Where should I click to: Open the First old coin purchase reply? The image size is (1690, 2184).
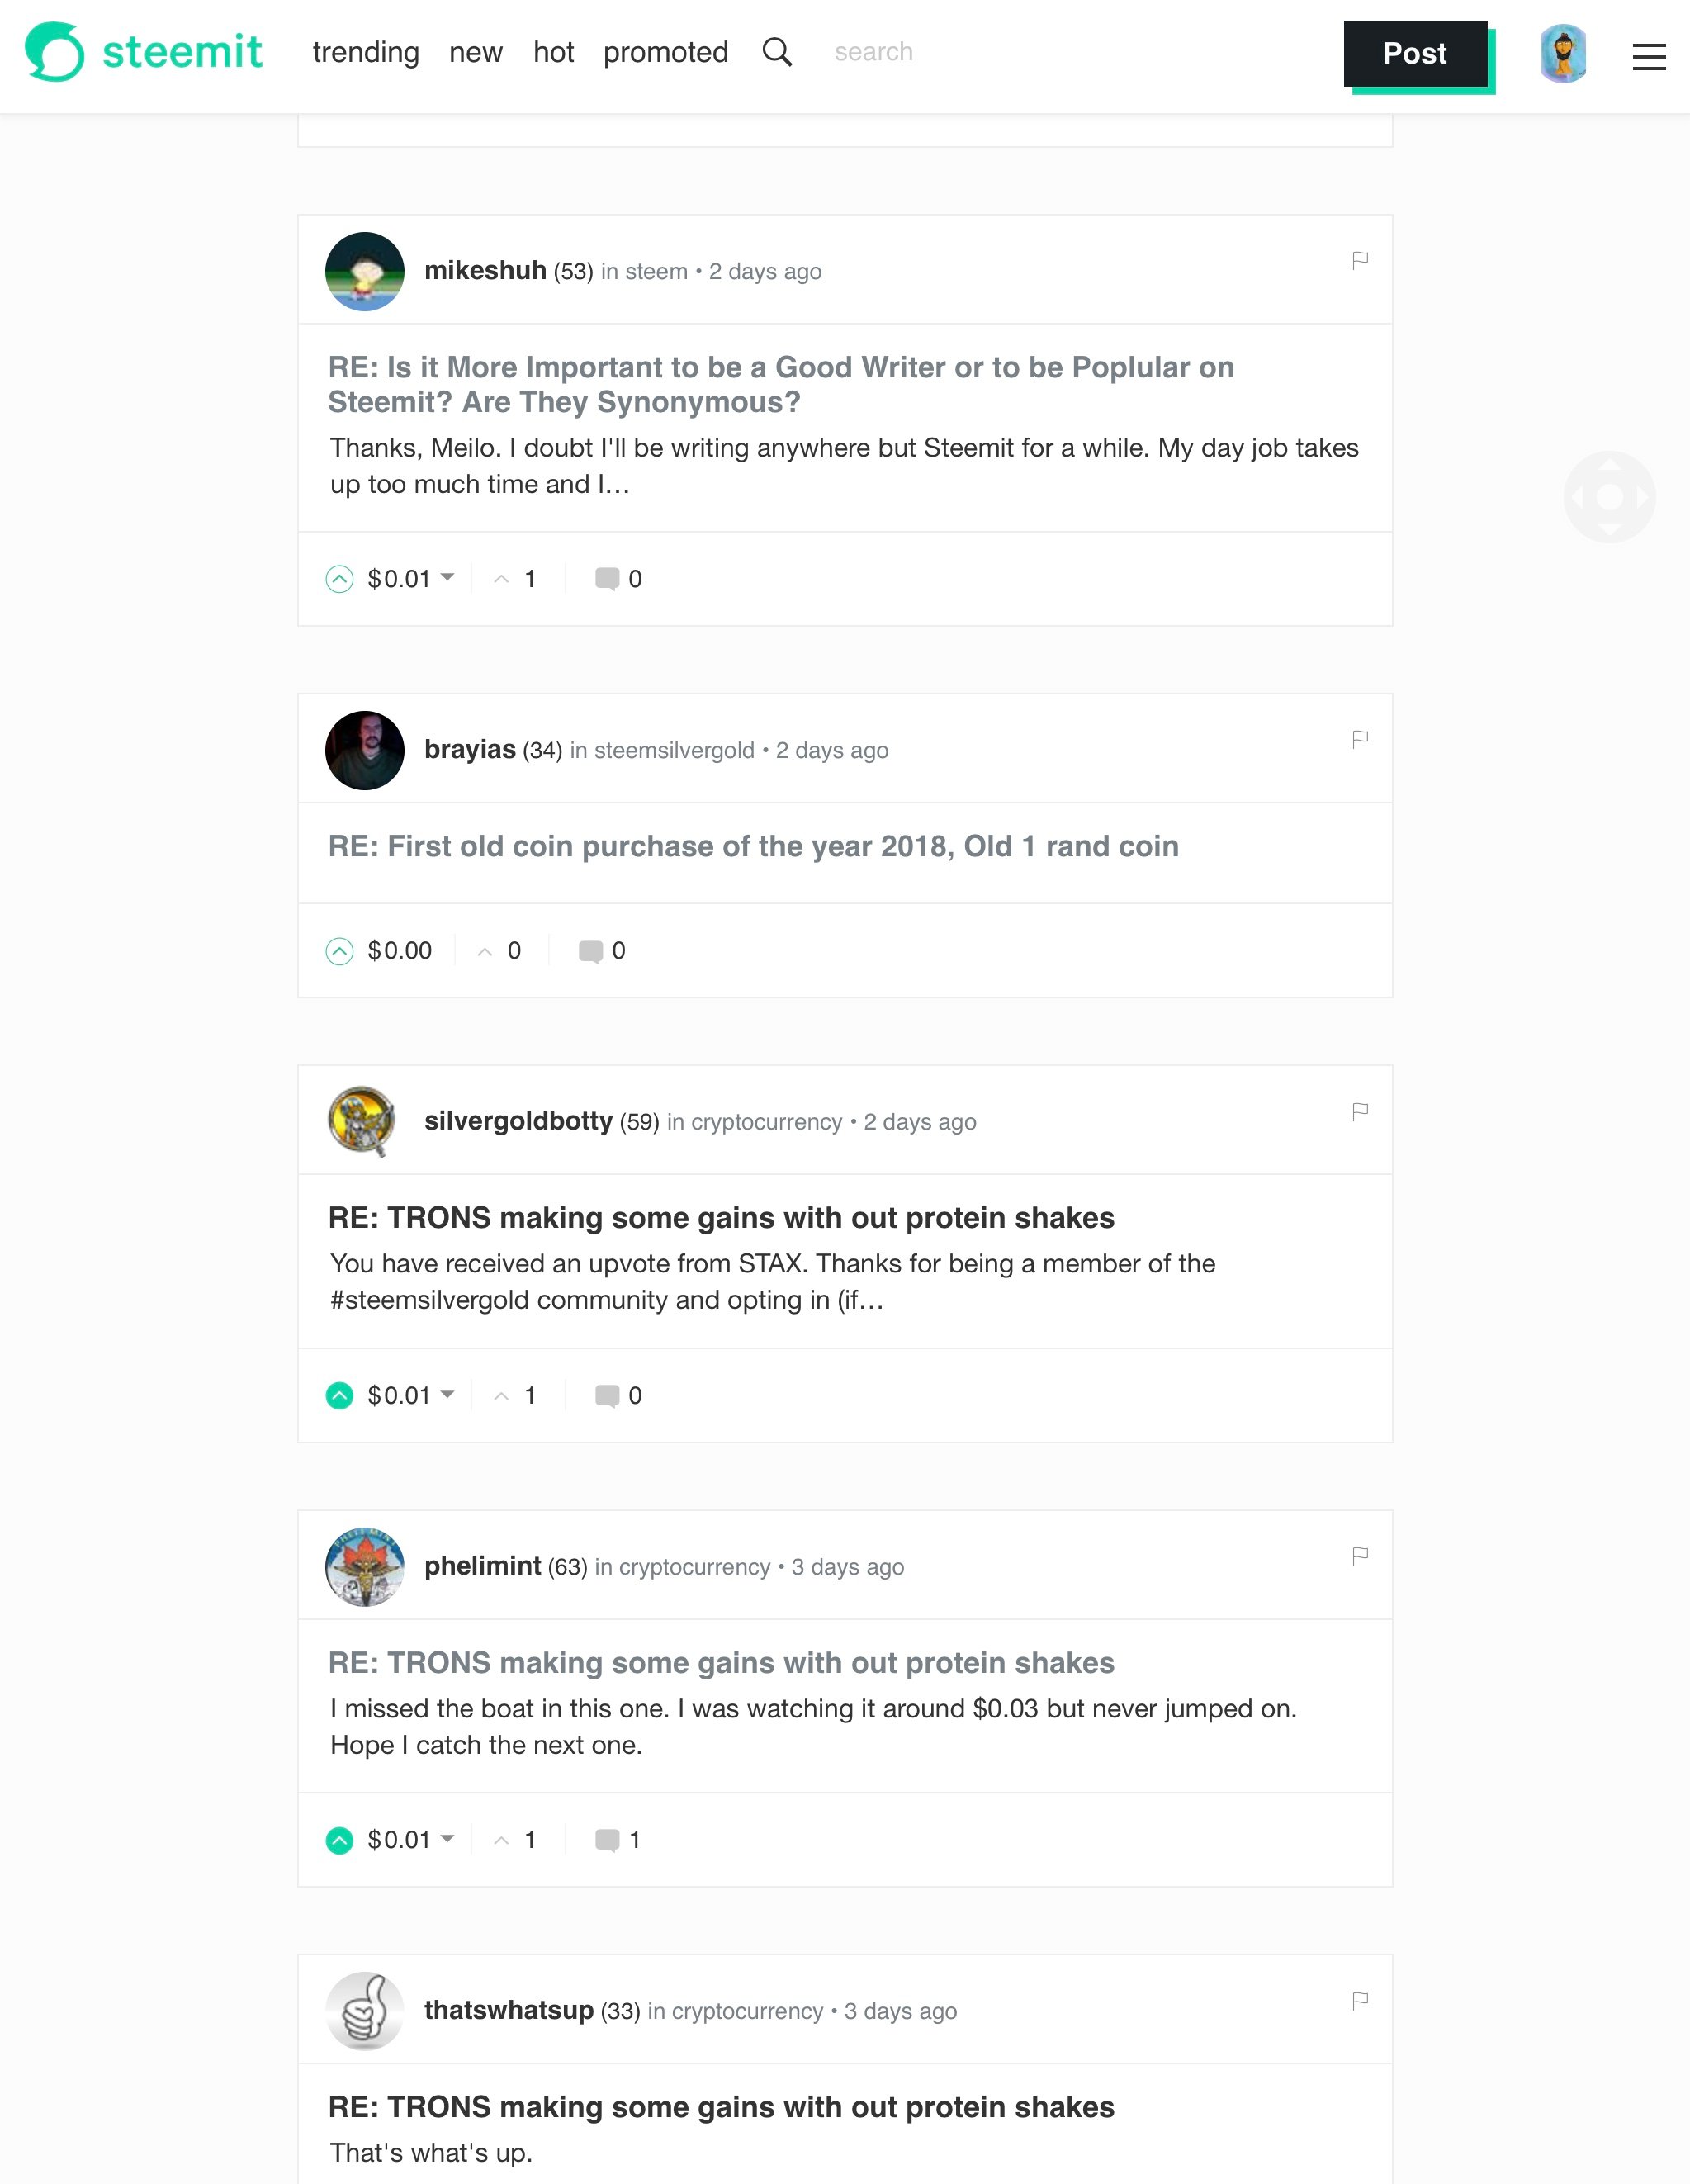[x=753, y=846]
